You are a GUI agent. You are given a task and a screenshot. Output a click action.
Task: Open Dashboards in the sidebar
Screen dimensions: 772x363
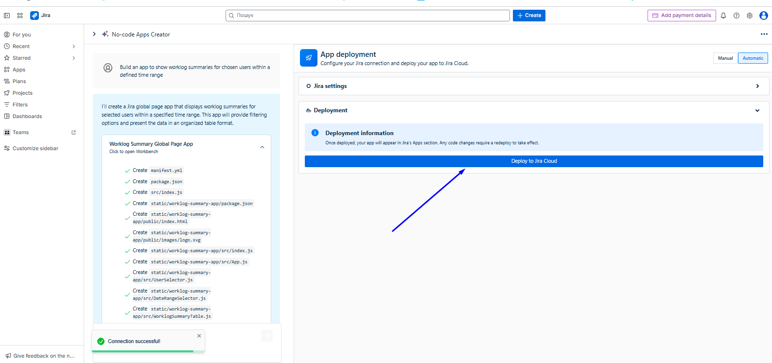point(27,116)
